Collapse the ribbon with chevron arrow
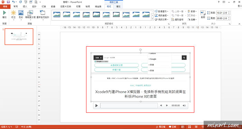242x129 pixels. click(x=239, y=24)
